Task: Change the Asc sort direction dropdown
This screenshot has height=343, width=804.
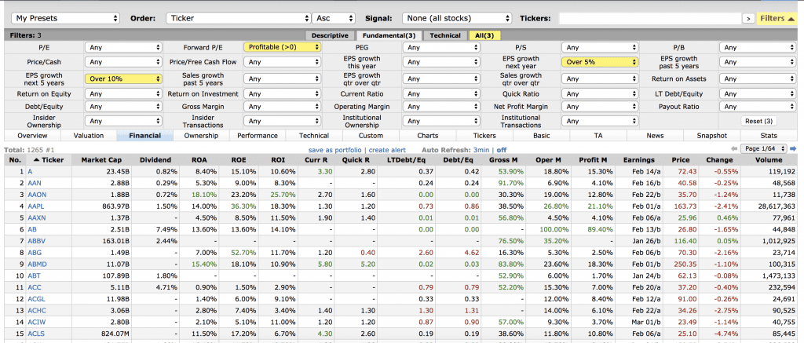Action: pos(332,17)
